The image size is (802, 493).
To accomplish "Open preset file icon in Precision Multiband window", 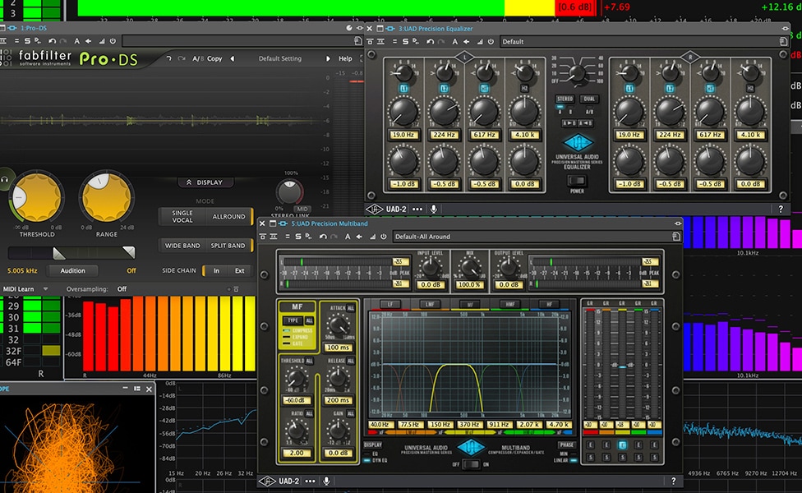I will pyautogui.click(x=676, y=237).
